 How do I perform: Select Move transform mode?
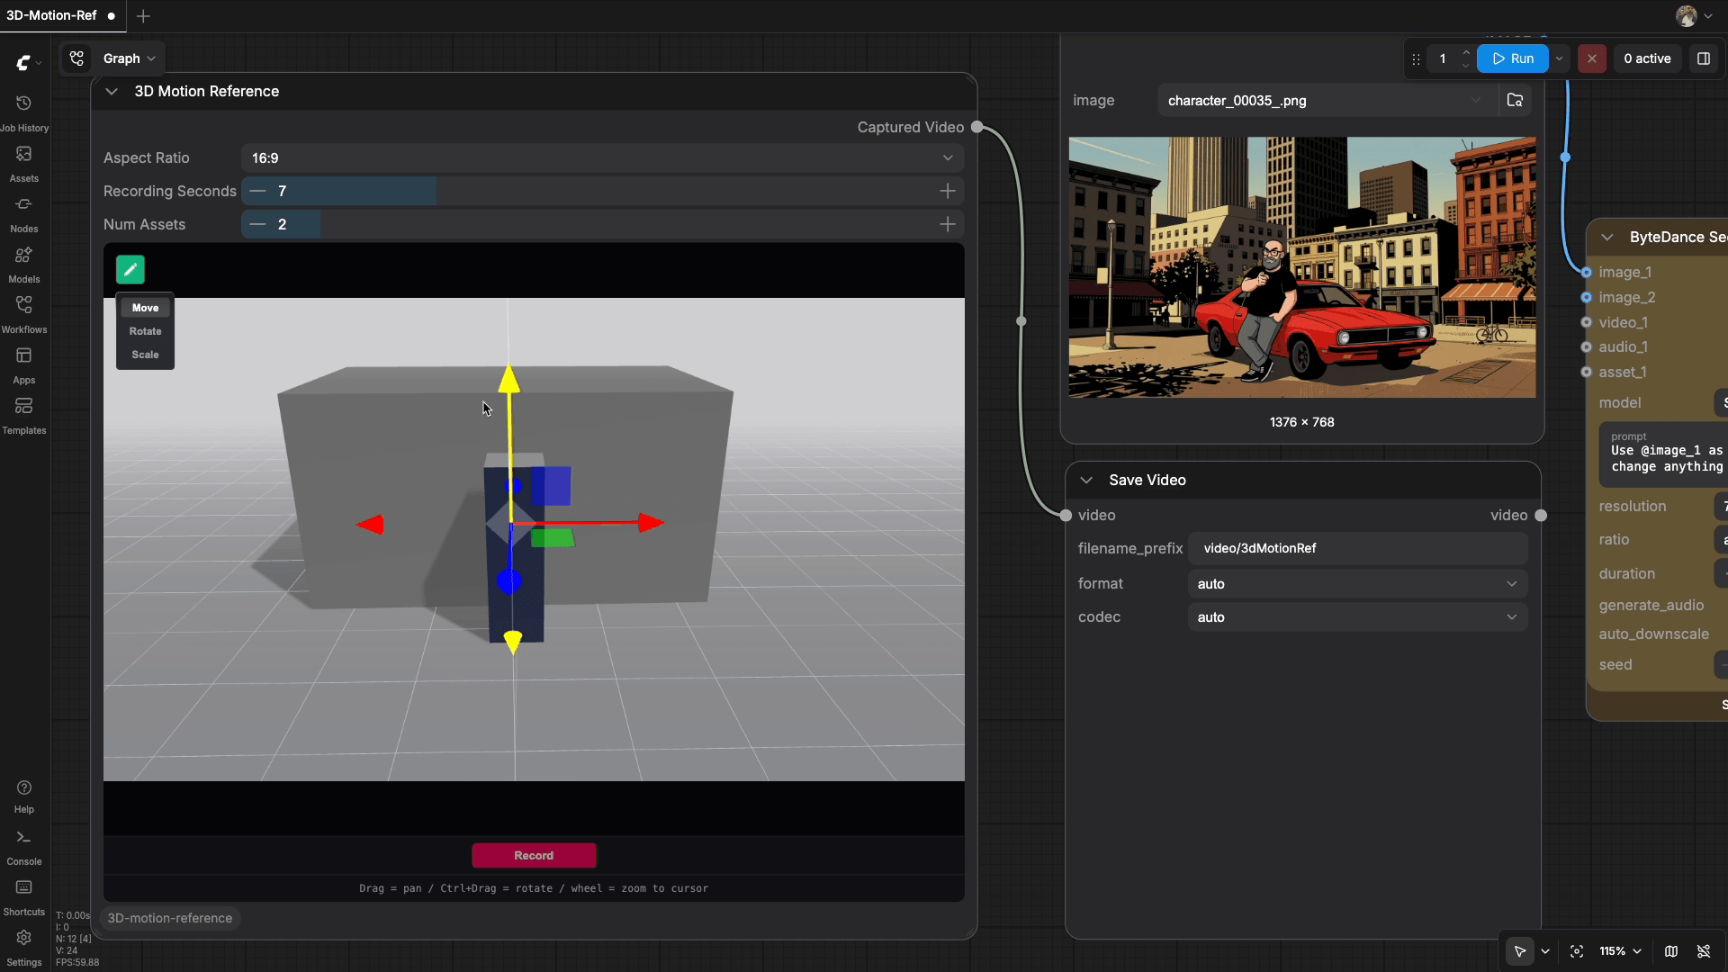pyautogui.click(x=145, y=308)
